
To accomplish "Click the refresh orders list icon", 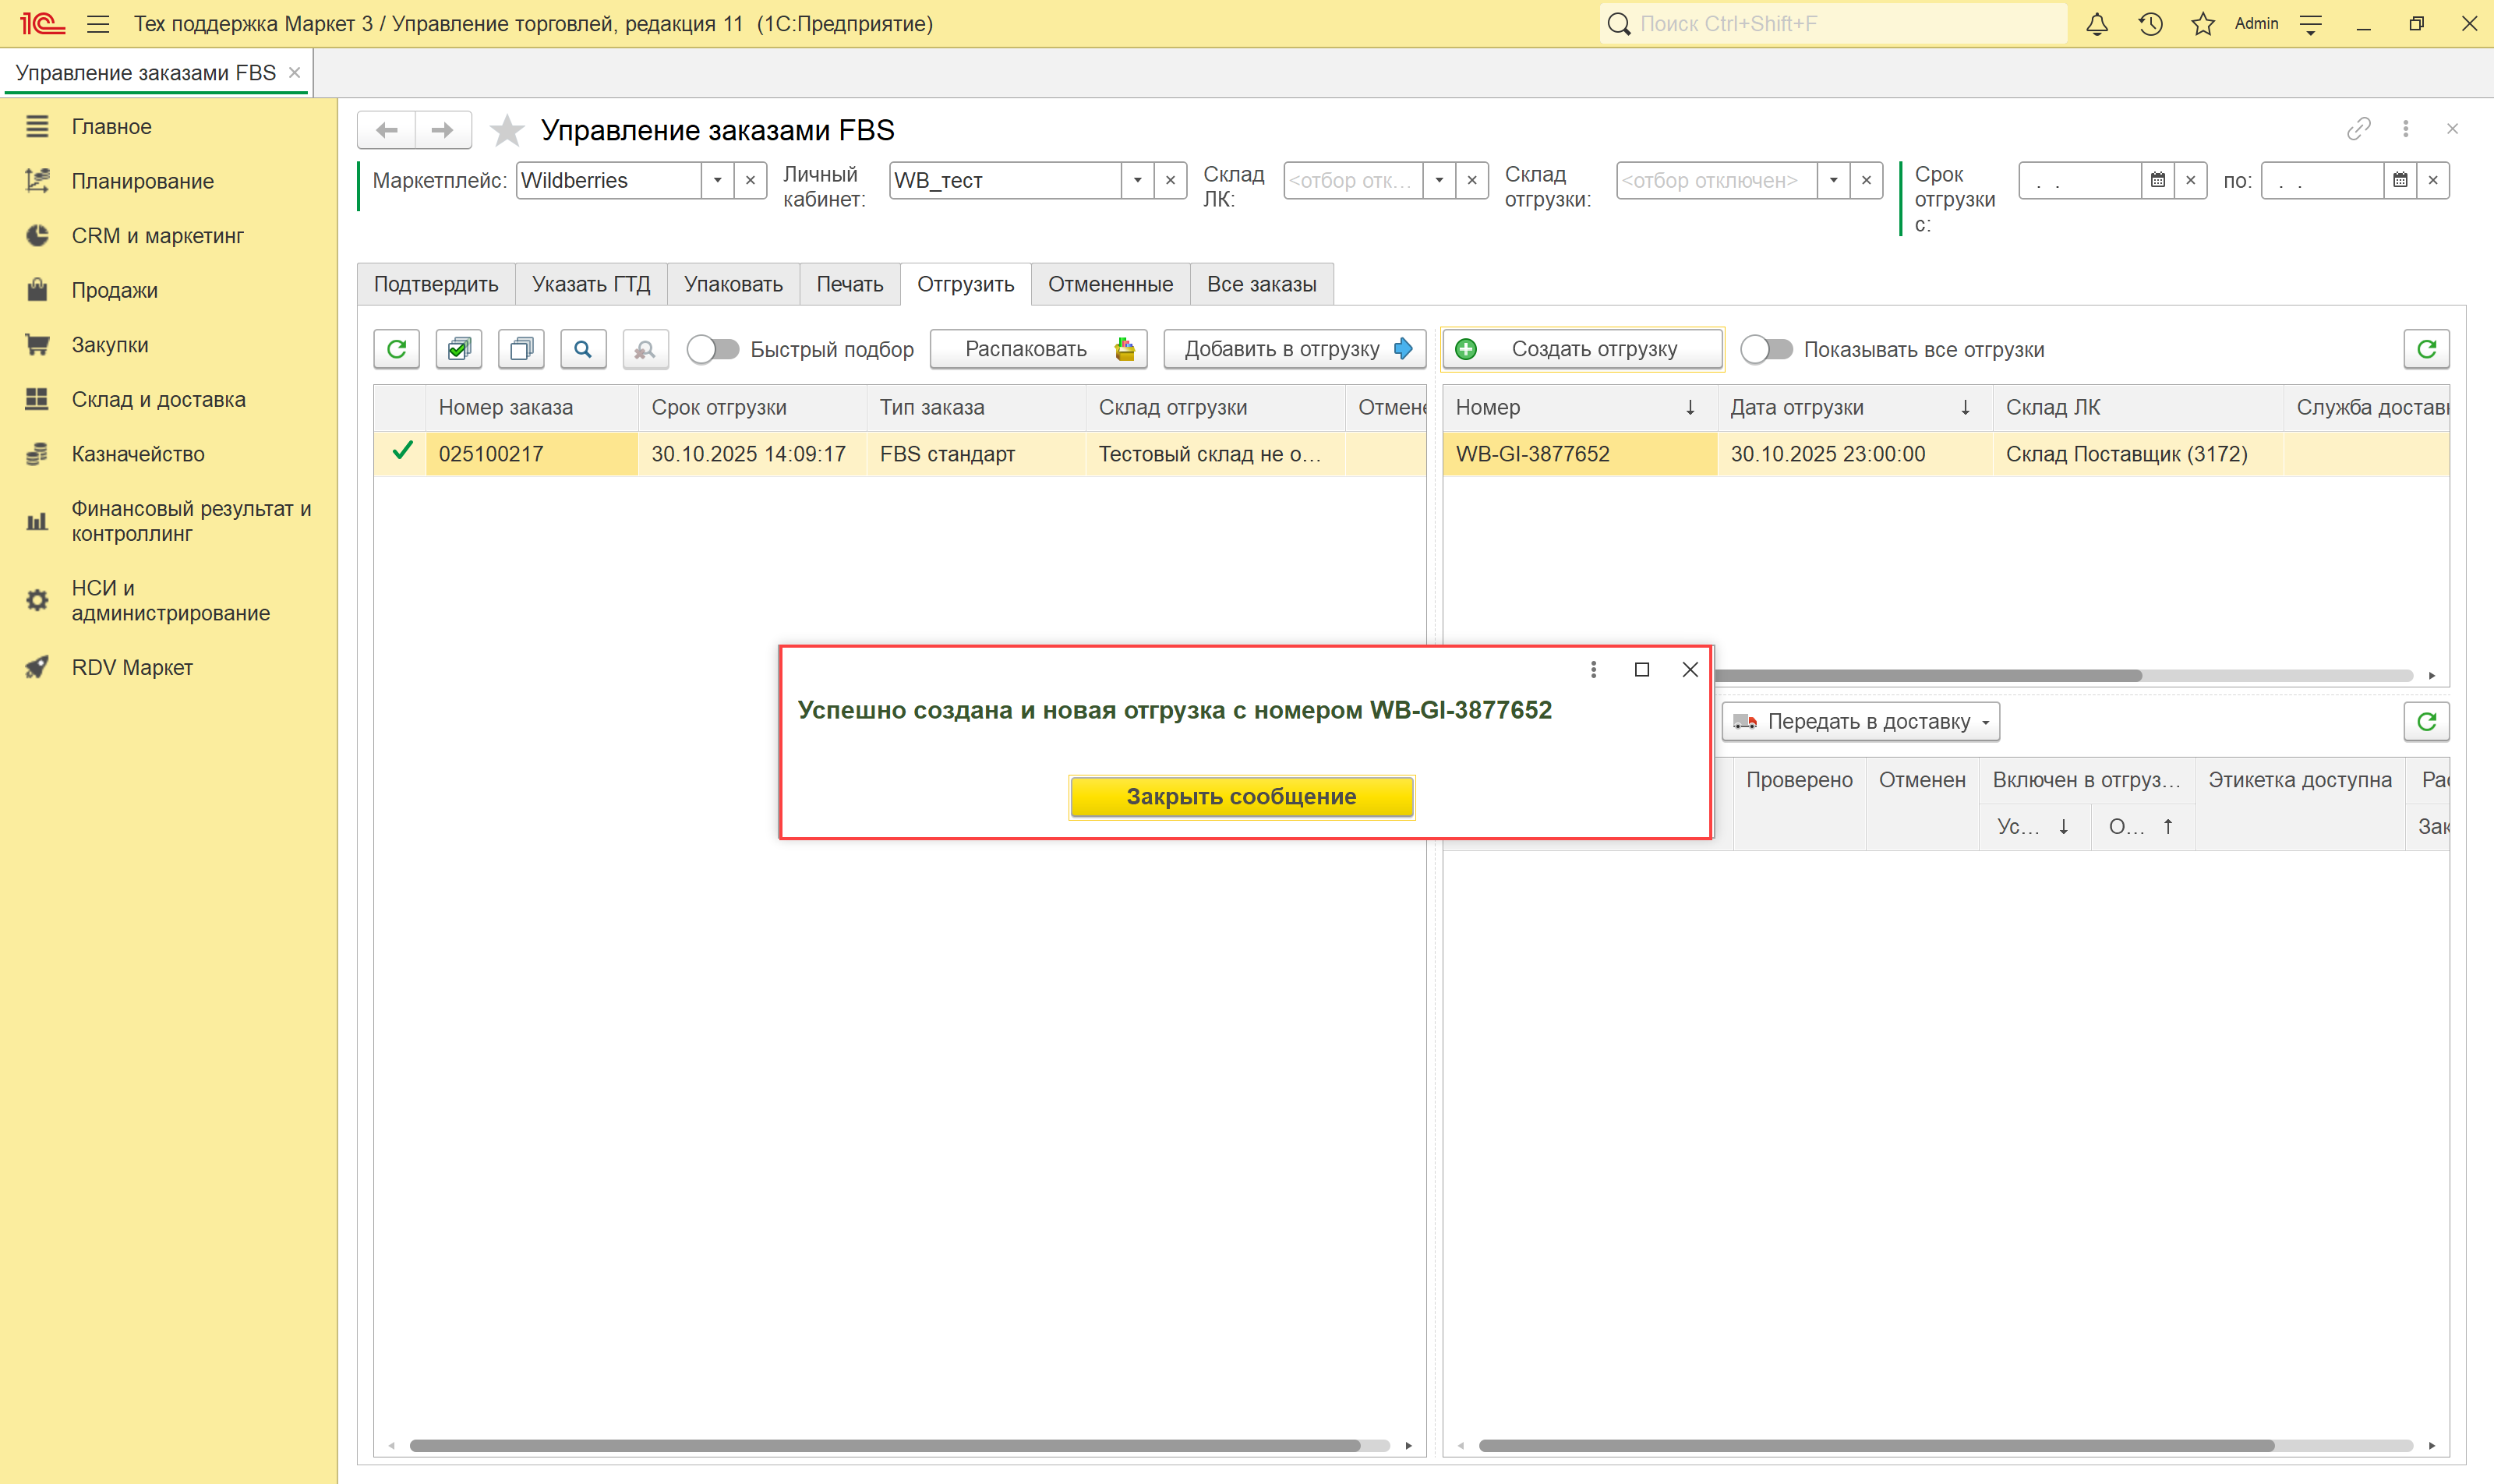I will (x=396, y=349).
